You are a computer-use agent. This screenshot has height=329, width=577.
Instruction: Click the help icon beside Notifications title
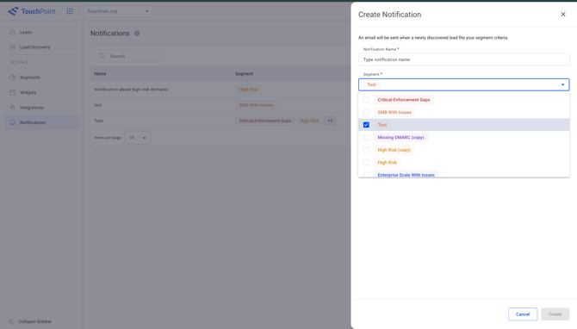(x=137, y=34)
